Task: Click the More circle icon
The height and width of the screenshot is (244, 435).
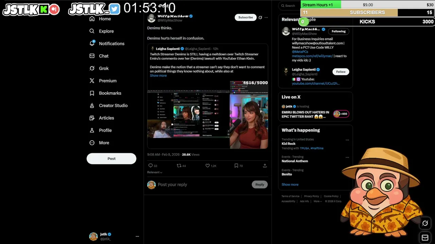Action: [92, 143]
